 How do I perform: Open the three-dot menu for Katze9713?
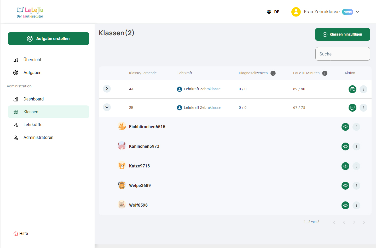(356, 166)
